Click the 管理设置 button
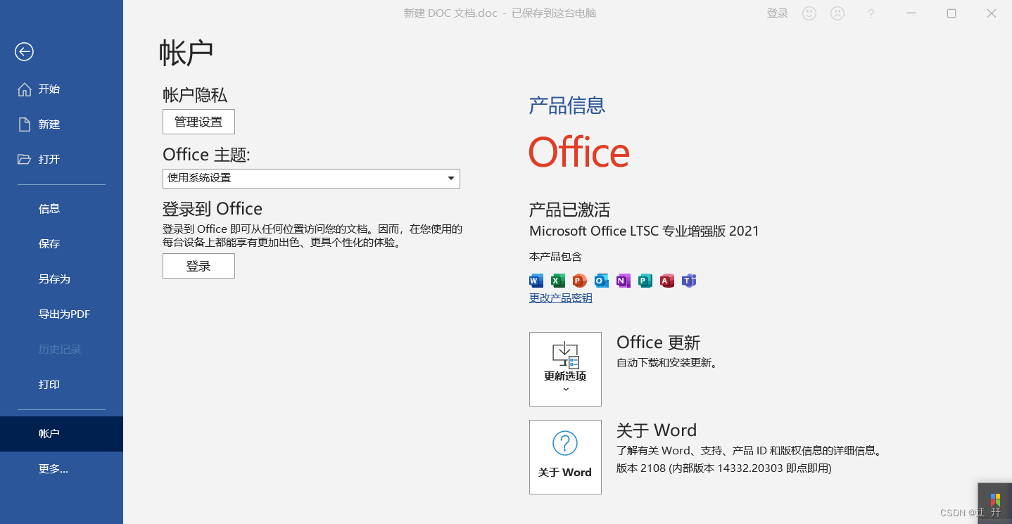1012x524 pixels. point(198,122)
